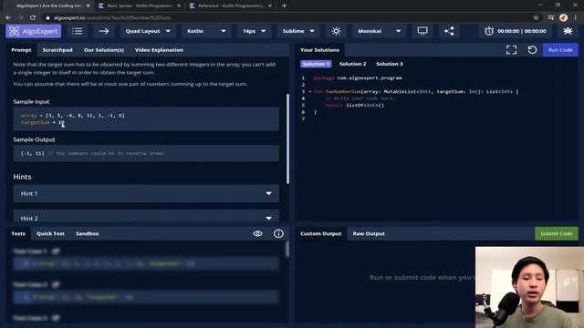Open a new browser tab
Screen dimensions: 584x328
pos(284,5)
